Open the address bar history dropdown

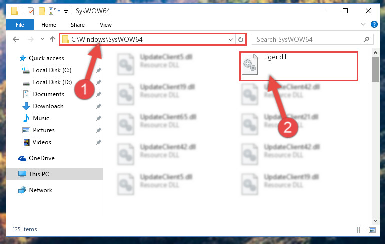231,39
